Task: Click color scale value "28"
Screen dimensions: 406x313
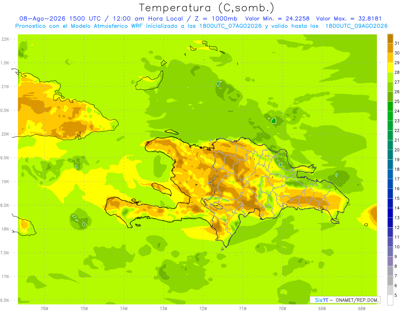Action: point(397,72)
